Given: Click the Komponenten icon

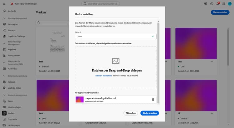Looking at the screenshot, I should 4,55.
